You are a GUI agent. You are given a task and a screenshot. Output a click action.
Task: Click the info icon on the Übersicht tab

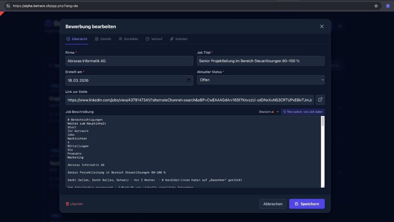tap(69, 39)
